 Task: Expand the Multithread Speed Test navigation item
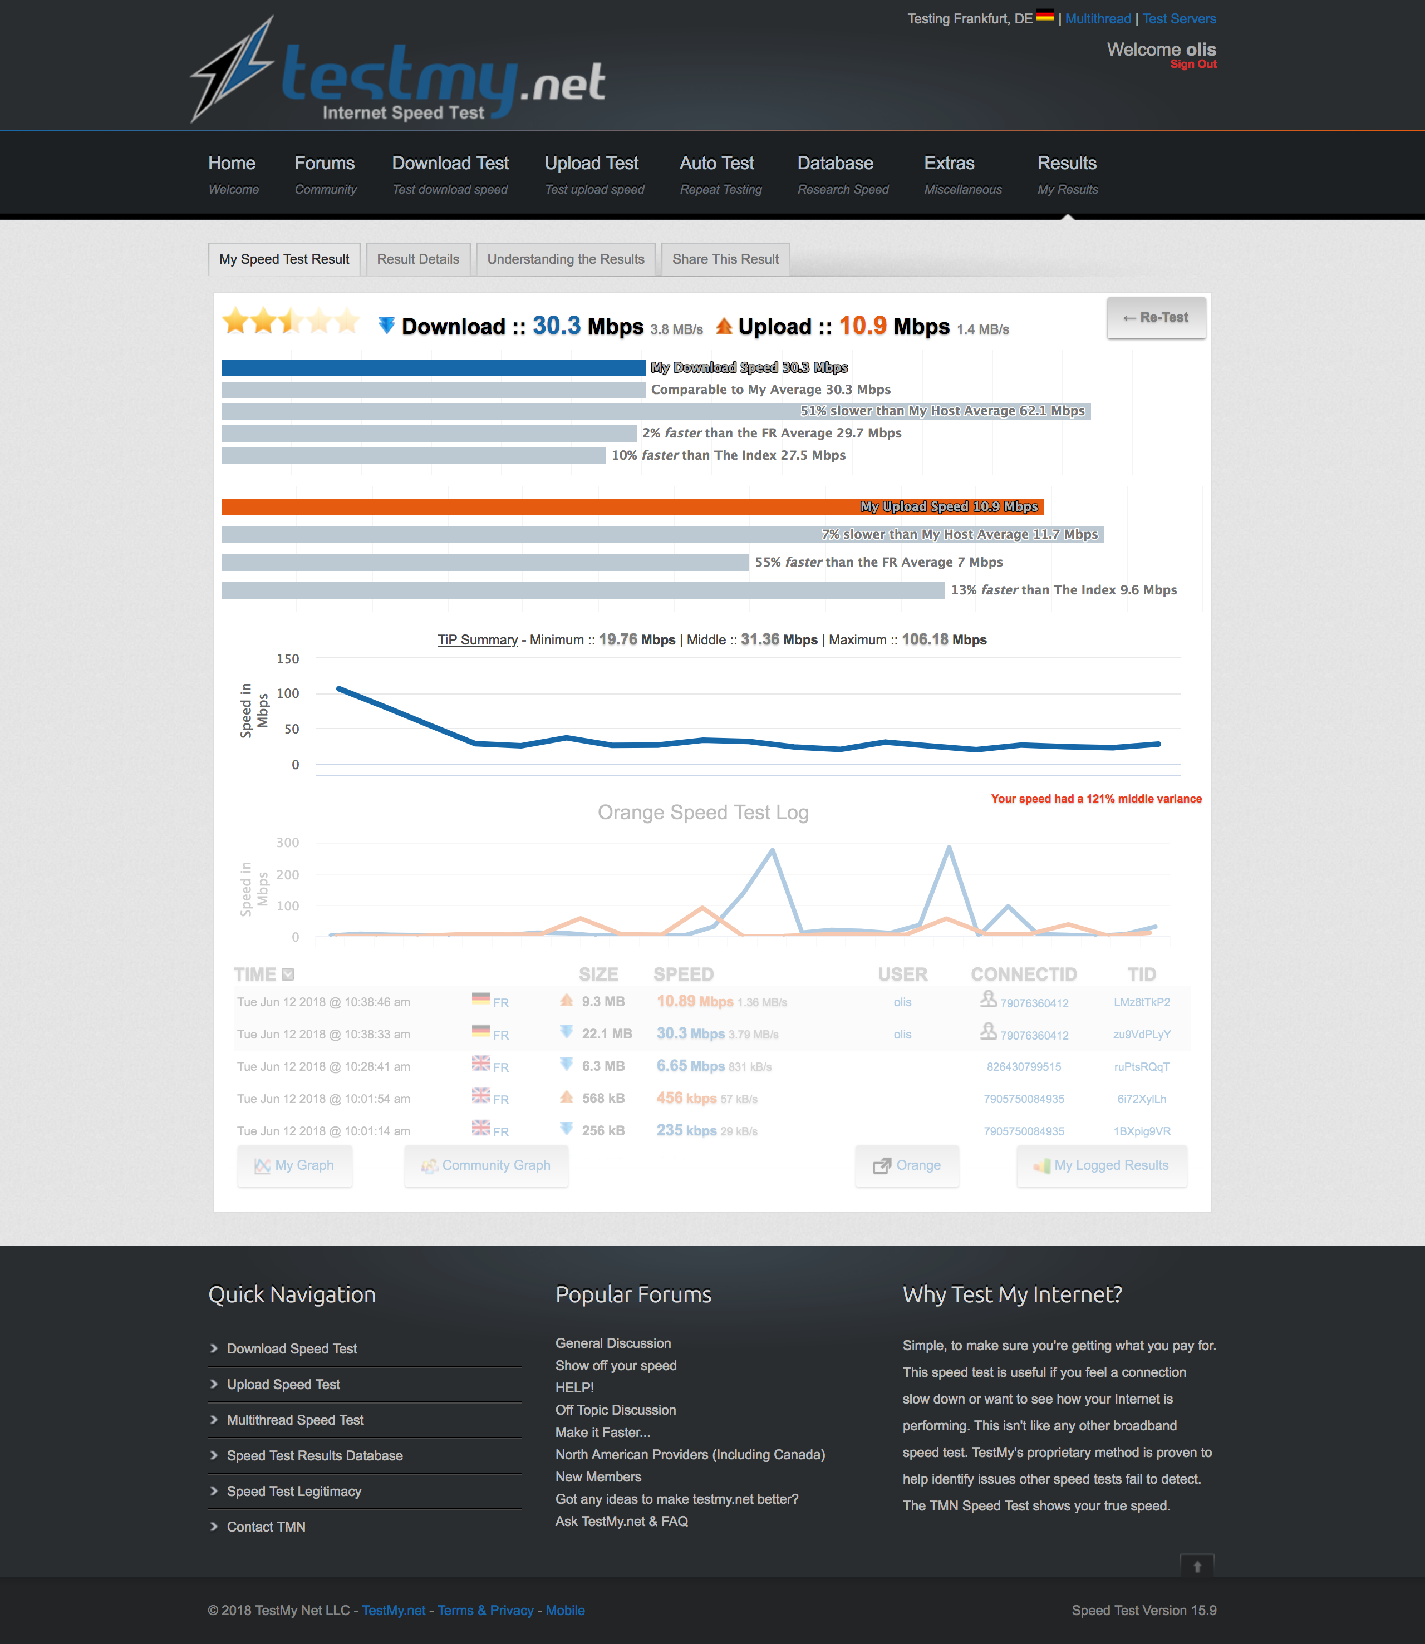click(296, 1420)
